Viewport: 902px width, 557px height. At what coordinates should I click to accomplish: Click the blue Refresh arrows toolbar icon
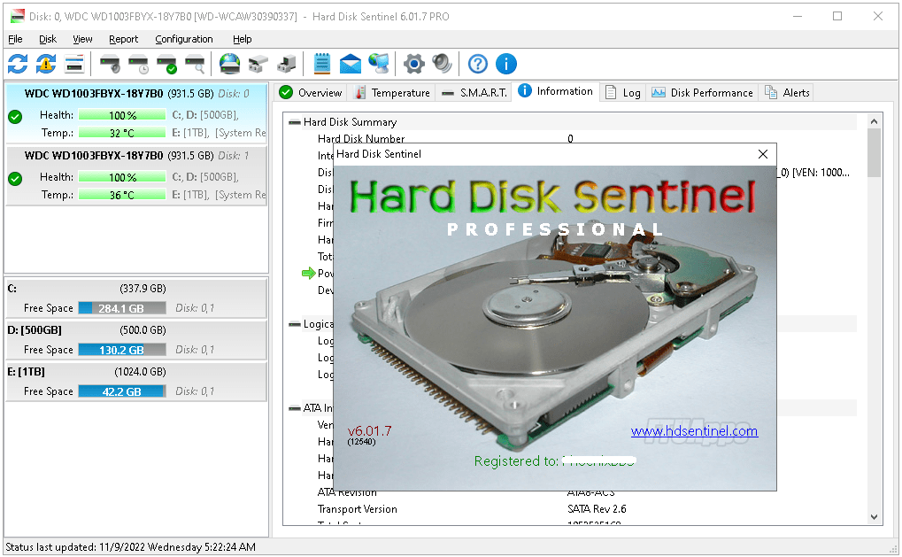[x=18, y=64]
